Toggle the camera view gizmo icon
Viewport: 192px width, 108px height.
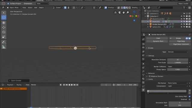point(119,13)
